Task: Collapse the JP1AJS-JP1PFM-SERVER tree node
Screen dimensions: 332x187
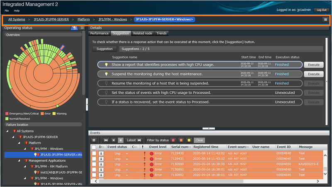Action: 13,137
